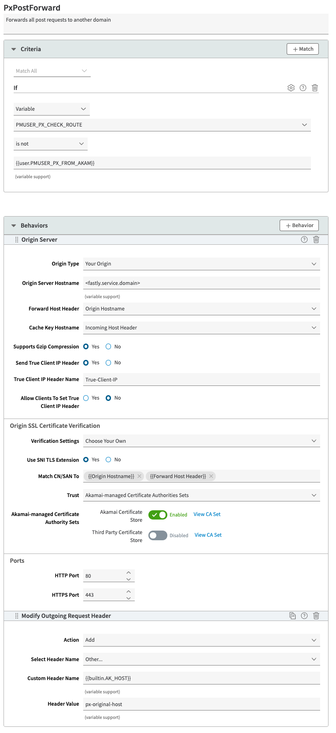
Task: Delete the If criteria with trash icon
Action: (315, 88)
